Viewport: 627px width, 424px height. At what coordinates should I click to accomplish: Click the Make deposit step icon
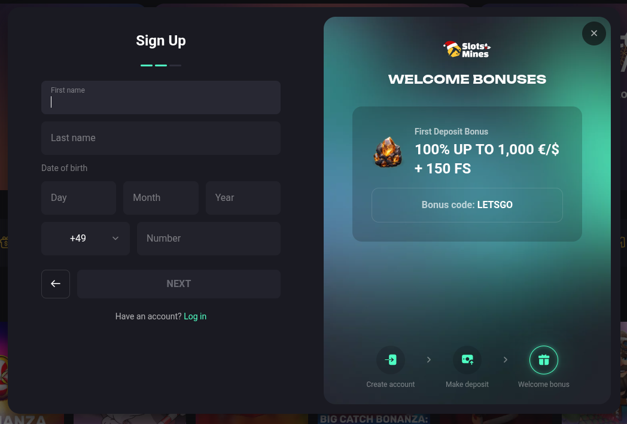[467, 359]
